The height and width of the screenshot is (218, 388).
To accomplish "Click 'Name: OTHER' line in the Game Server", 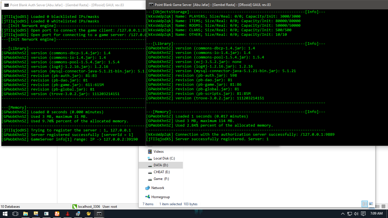I will [x=216, y=35].
